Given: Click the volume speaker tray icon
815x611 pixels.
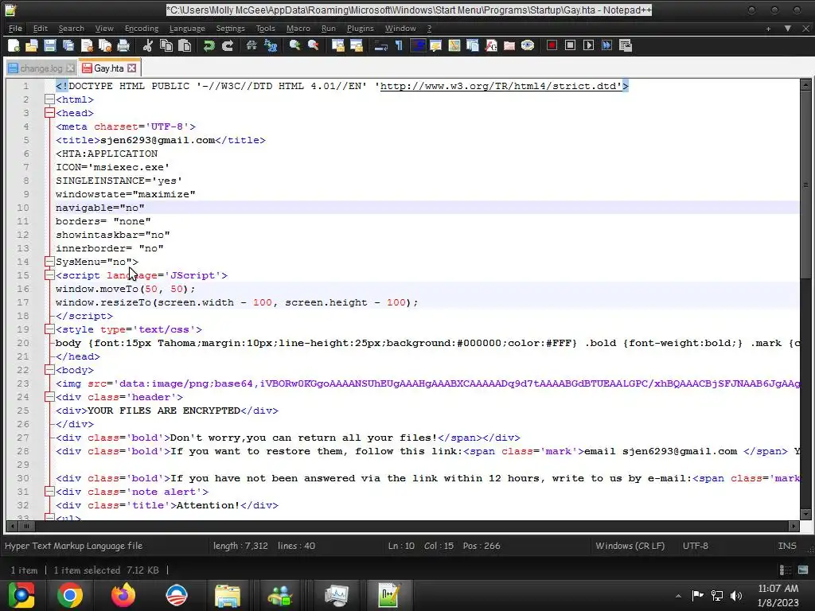Looking at the screenshot, I should point(736,595).
